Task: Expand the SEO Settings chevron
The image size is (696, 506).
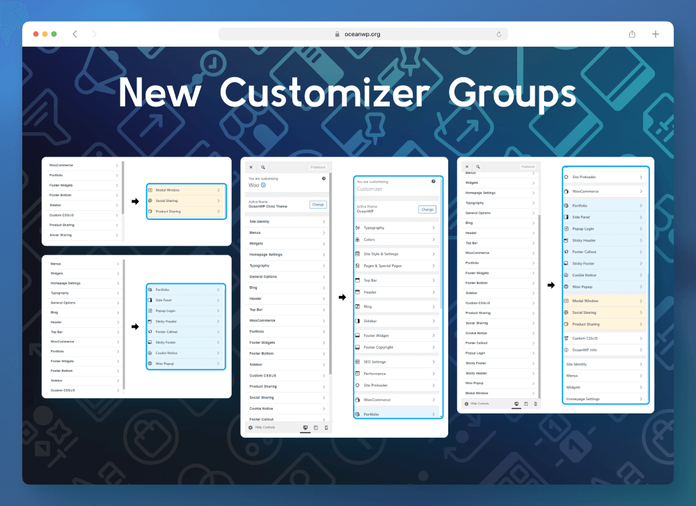Action: coord(434,362)
